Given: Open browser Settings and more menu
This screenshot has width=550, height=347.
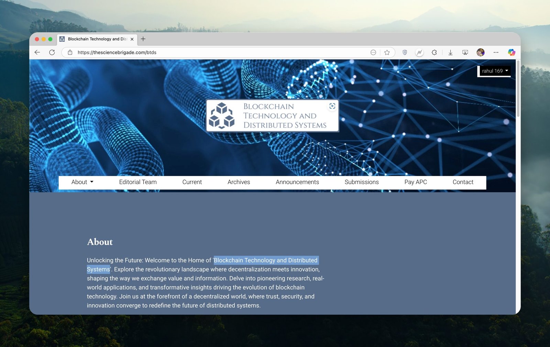Looking at the screenshot, I should click(496, 52).
